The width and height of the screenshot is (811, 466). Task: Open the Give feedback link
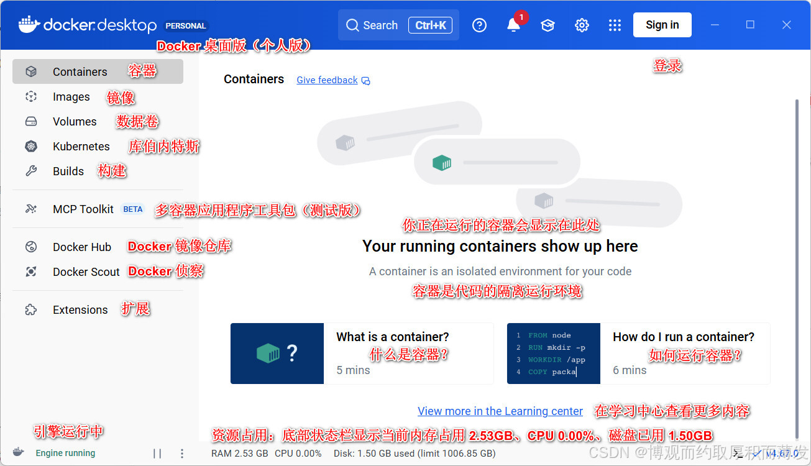(x=326, y=80)
